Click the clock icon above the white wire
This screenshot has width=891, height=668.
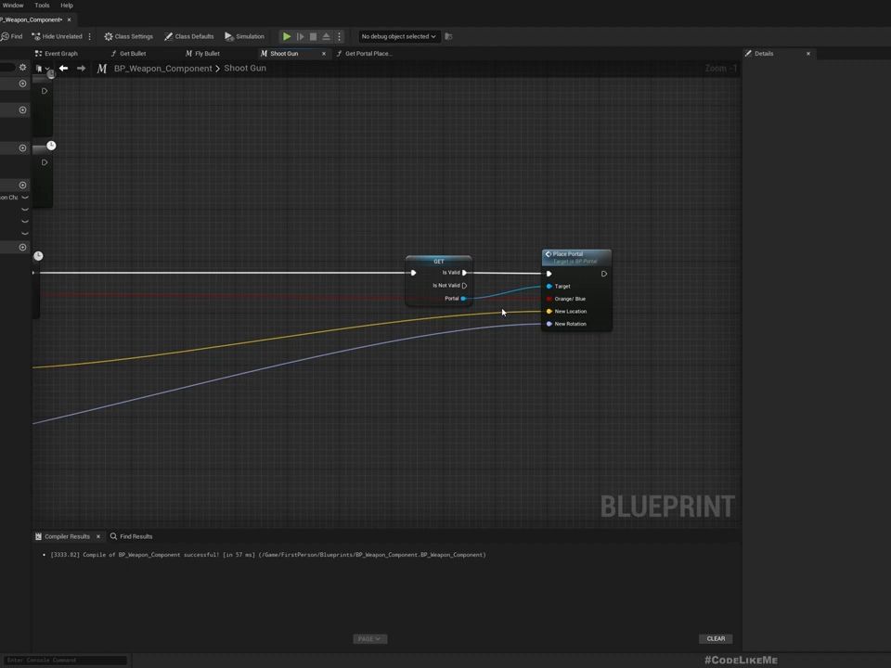[38, 256]
